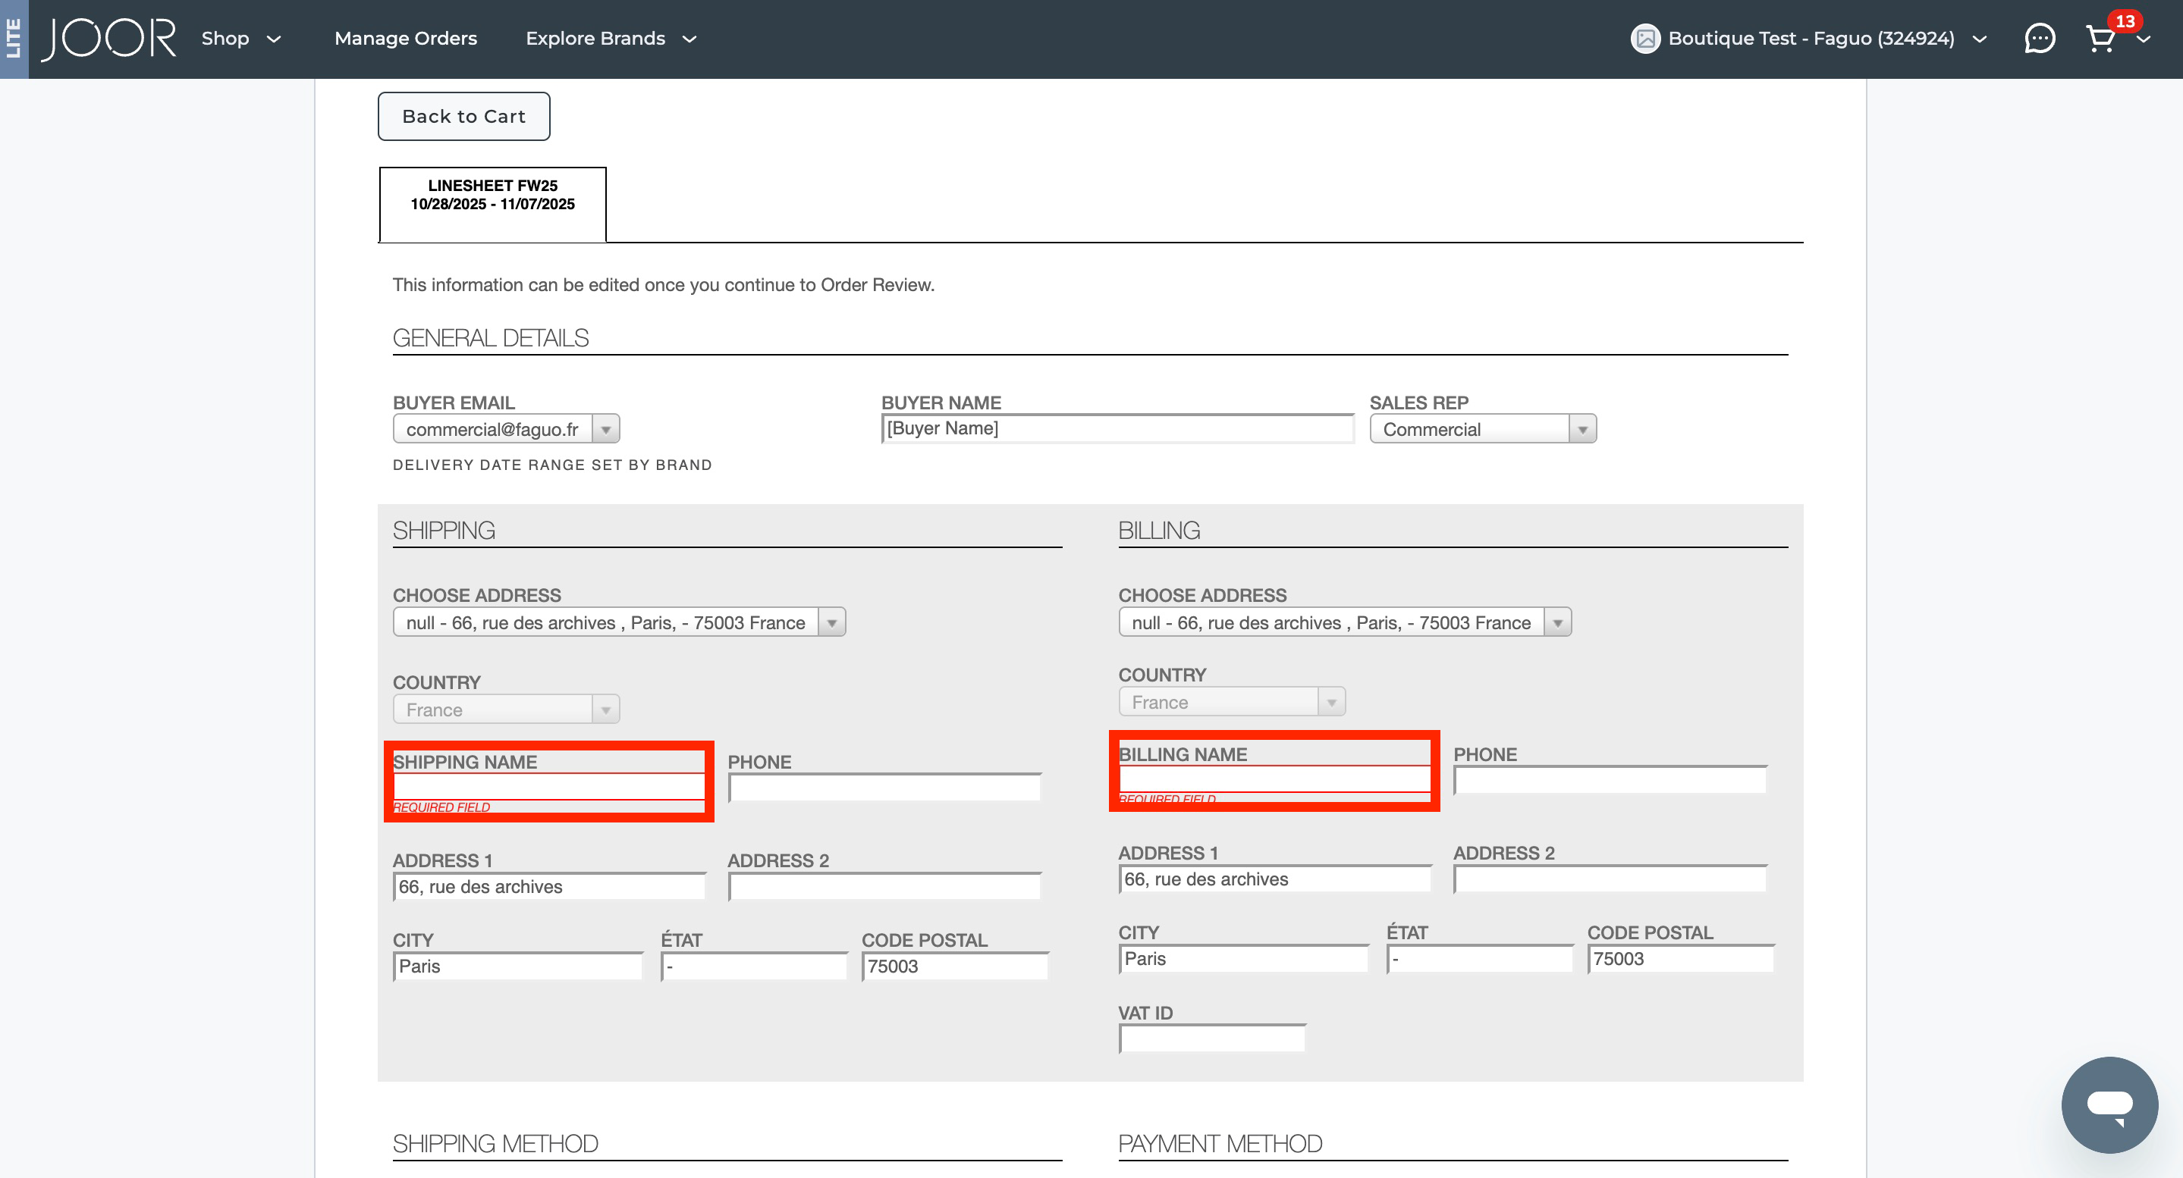This screenshot has width=2183, height=1178.
Task: Click the LITE side tab
Action: pyautogui.click(x=14, y=39)
